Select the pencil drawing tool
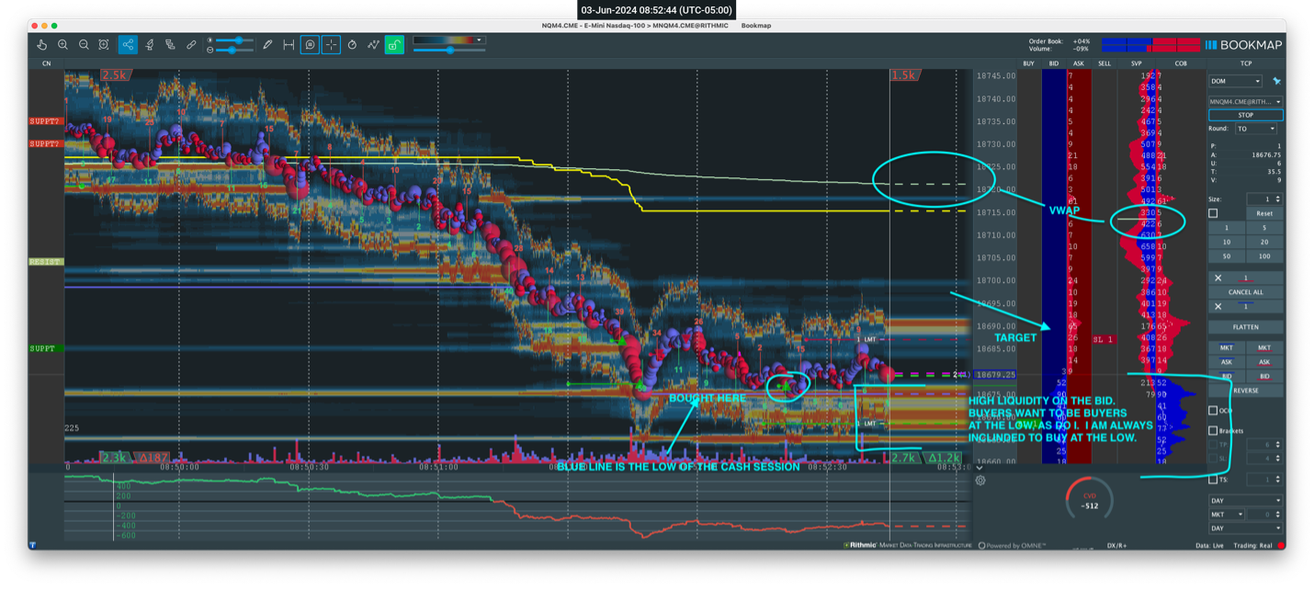The image size is (1314, 589). coord(267,44)
